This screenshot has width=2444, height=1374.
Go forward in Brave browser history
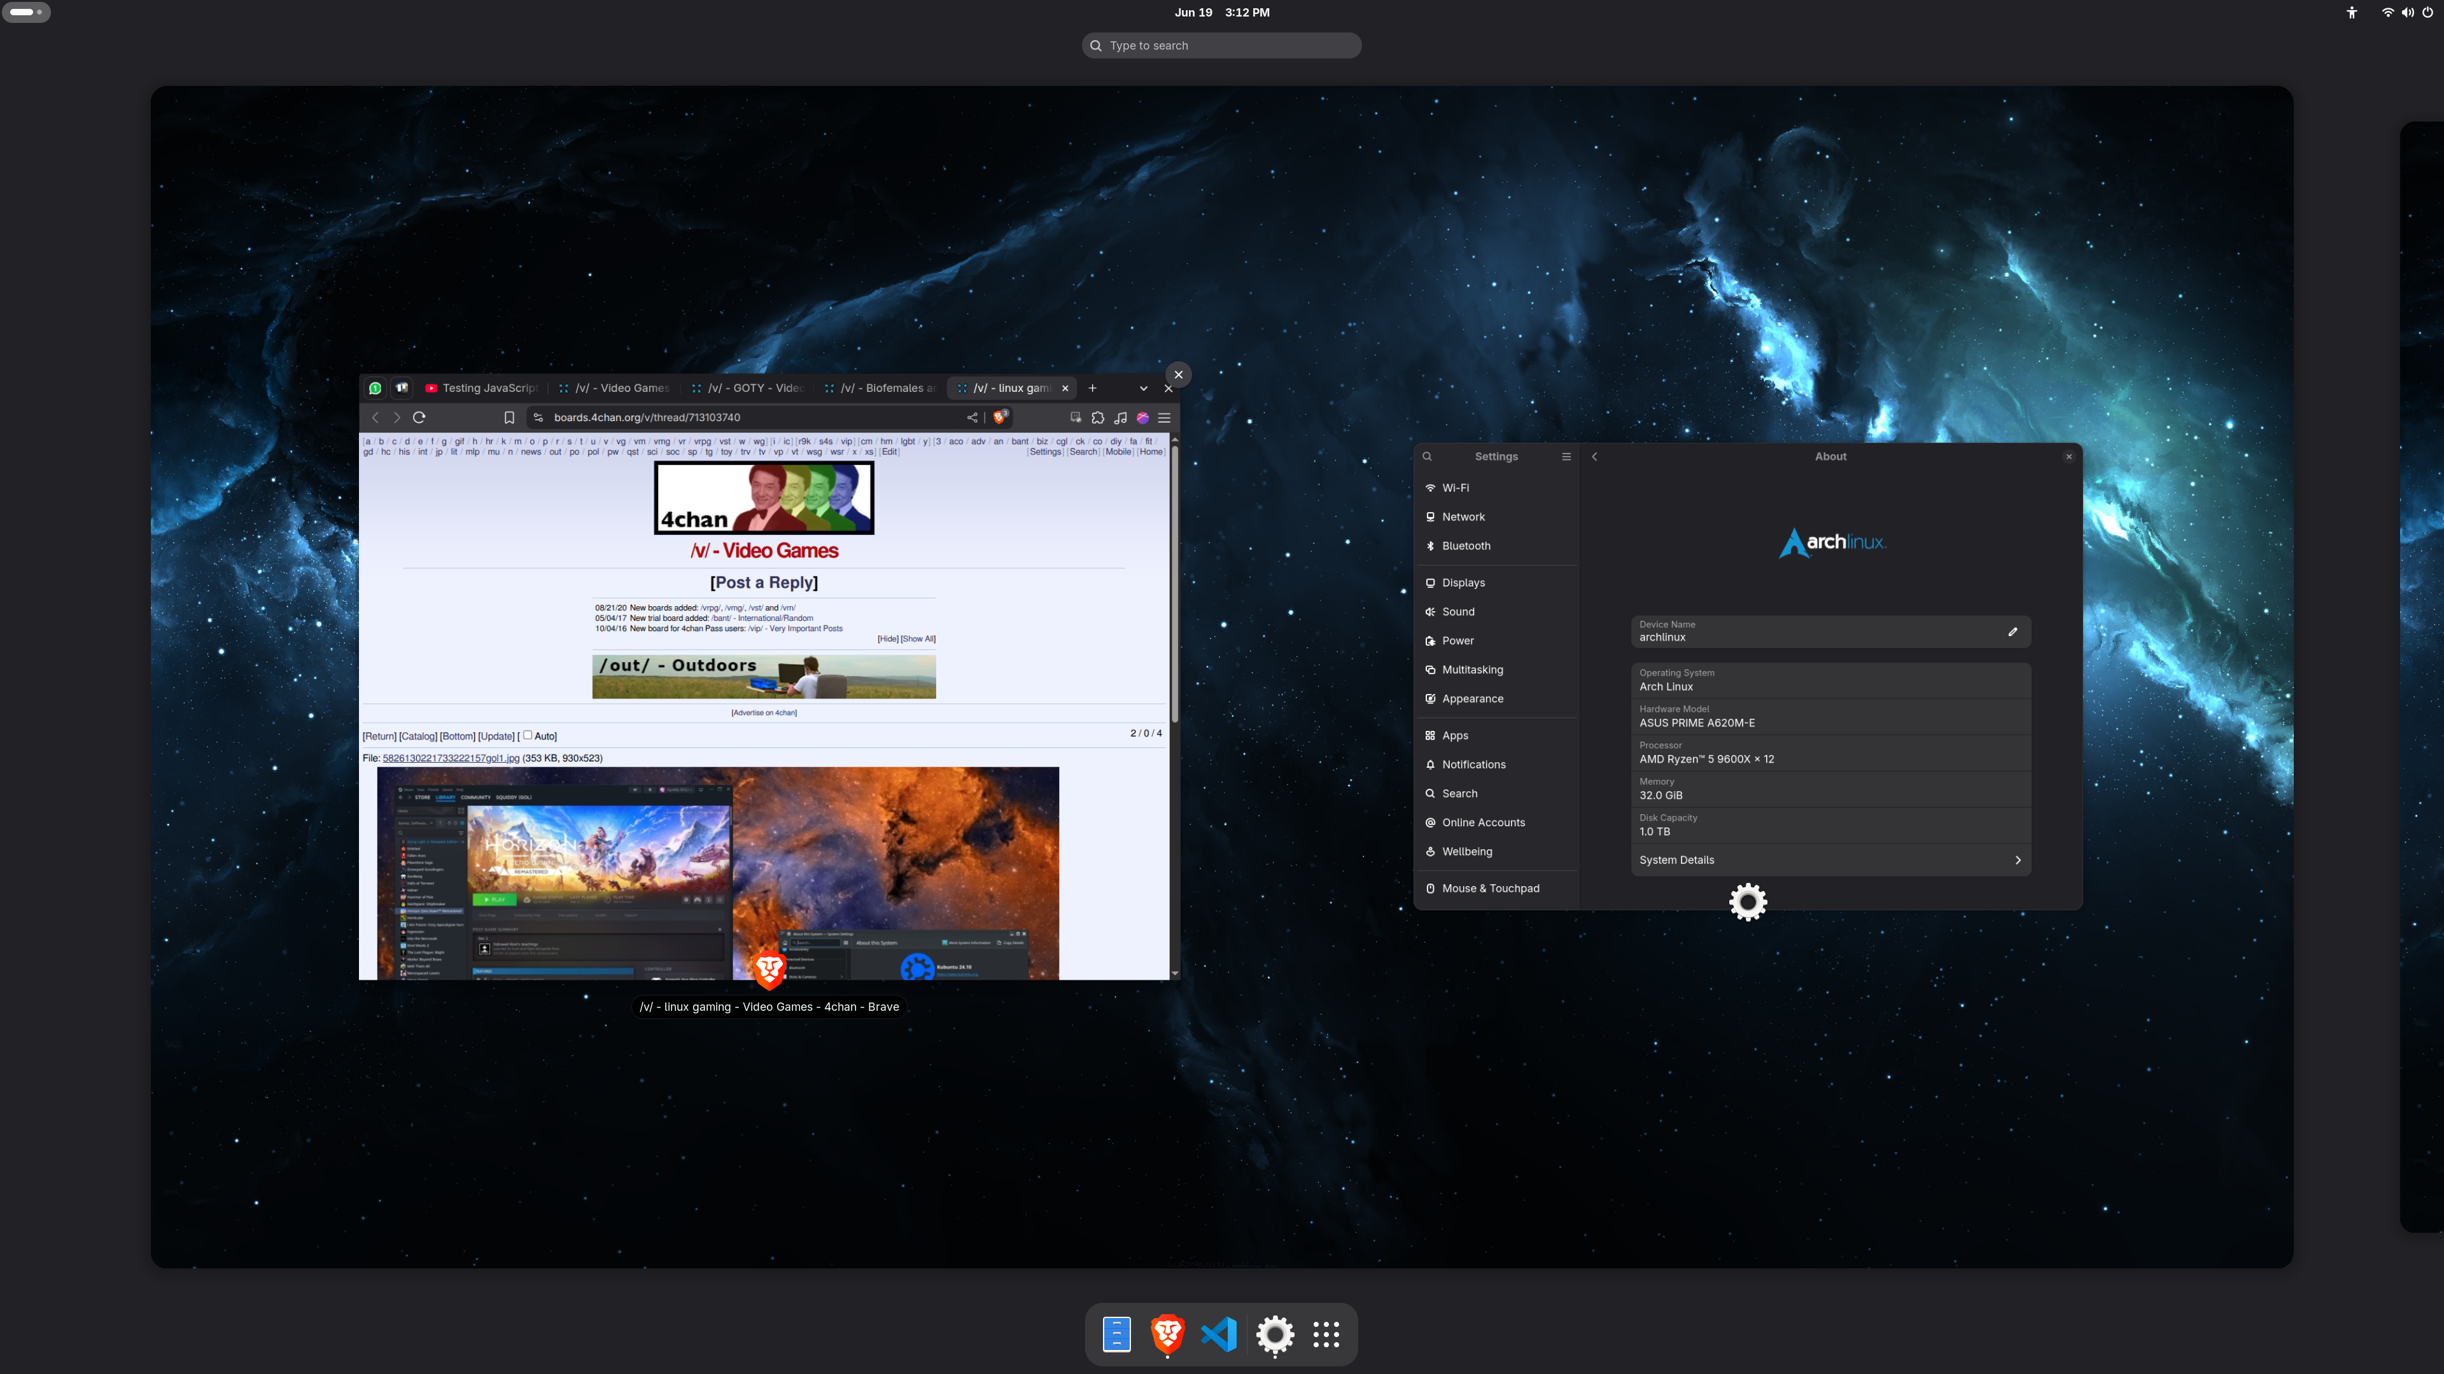(x=397, y=417)
